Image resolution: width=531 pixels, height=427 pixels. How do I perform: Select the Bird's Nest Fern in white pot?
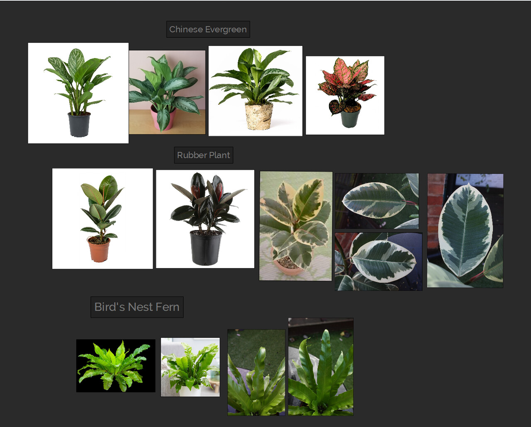[190, 367]
